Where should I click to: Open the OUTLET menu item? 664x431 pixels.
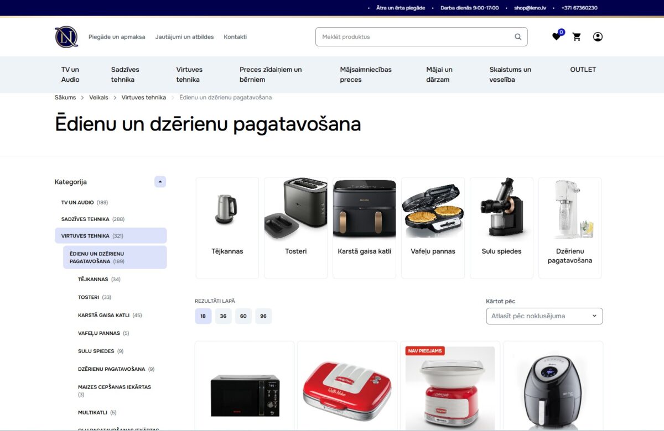[583, 70]
